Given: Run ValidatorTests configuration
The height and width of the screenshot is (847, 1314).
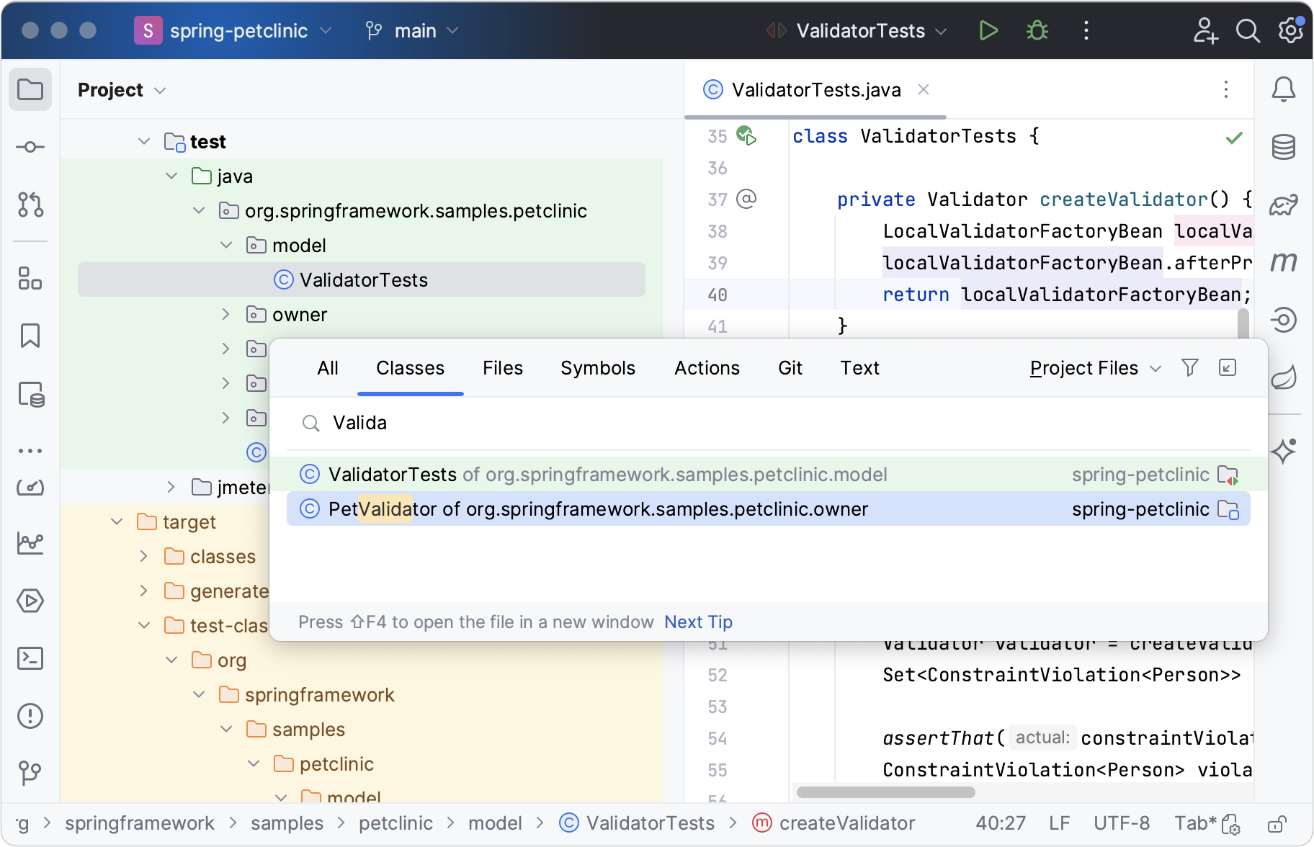Looking at the screenshot, I should pos(988,30).
